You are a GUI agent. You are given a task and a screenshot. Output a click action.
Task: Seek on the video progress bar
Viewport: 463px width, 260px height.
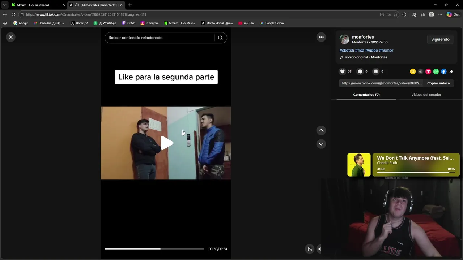click(x=154, y=249)
